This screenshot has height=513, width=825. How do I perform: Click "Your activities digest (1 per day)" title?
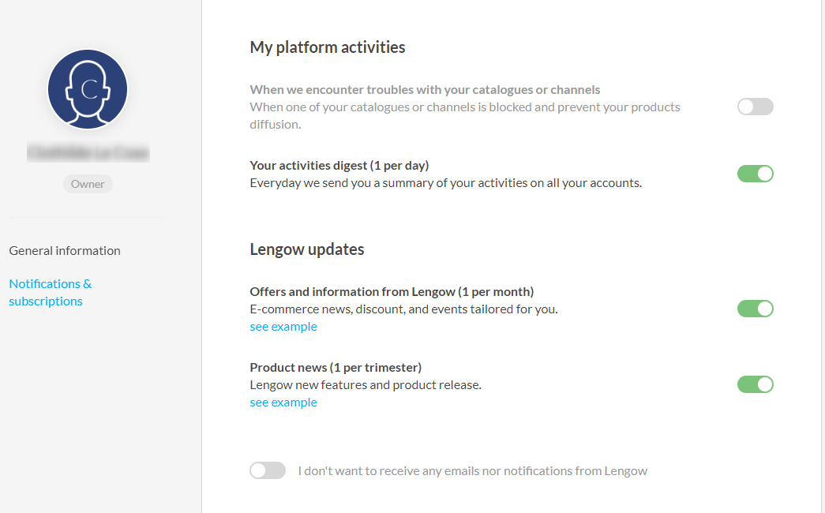click(339, 165)
